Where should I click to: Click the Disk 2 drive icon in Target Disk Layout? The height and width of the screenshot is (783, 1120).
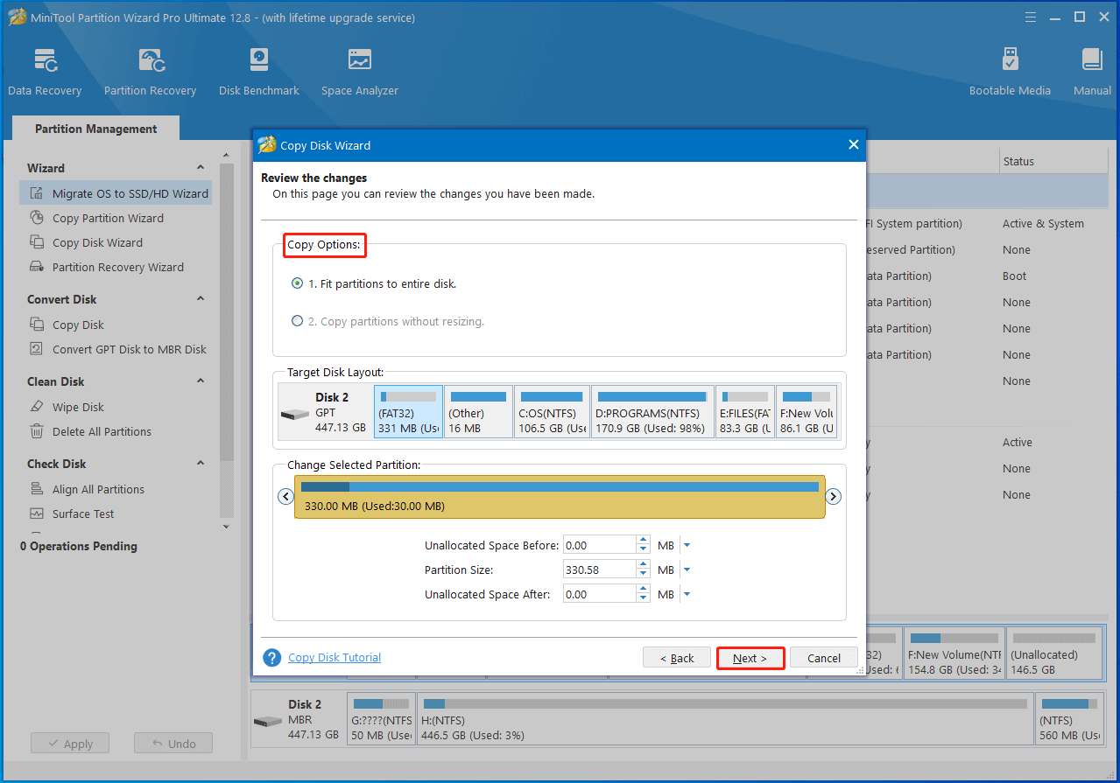click(x=295, y=415)
